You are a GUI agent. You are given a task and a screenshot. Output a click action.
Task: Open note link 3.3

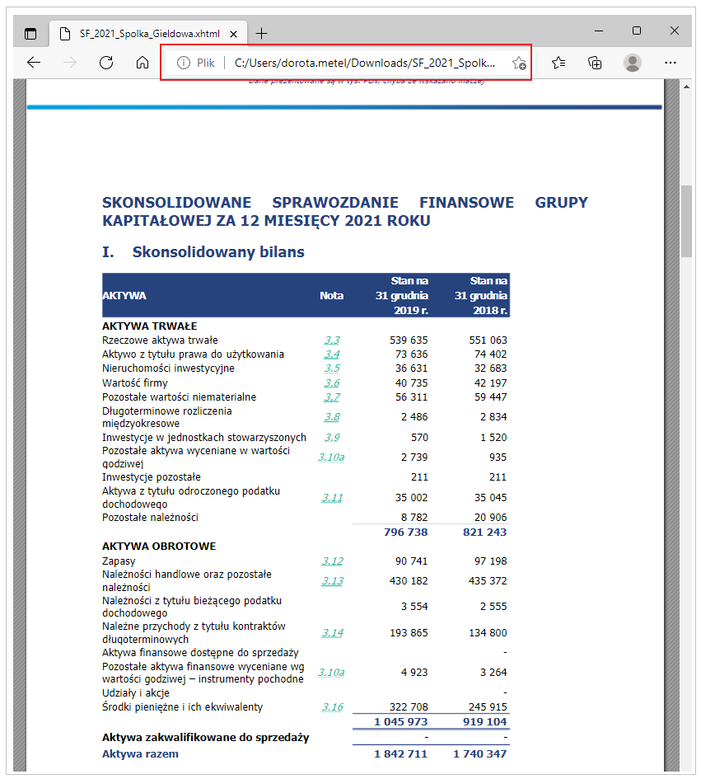point(332,340)
